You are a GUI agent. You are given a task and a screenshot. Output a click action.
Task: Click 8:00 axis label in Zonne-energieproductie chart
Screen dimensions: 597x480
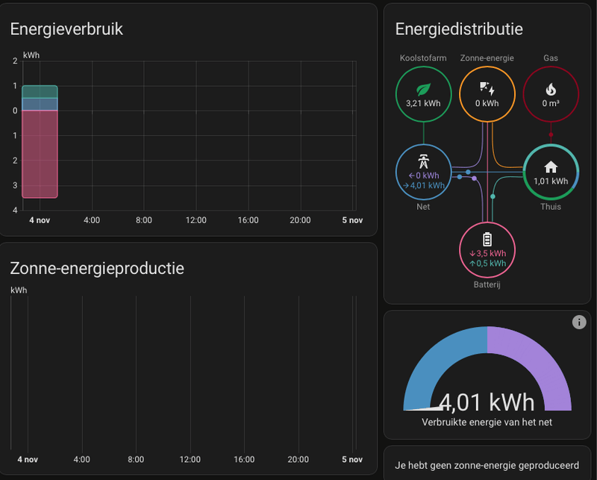coord(136,459)
